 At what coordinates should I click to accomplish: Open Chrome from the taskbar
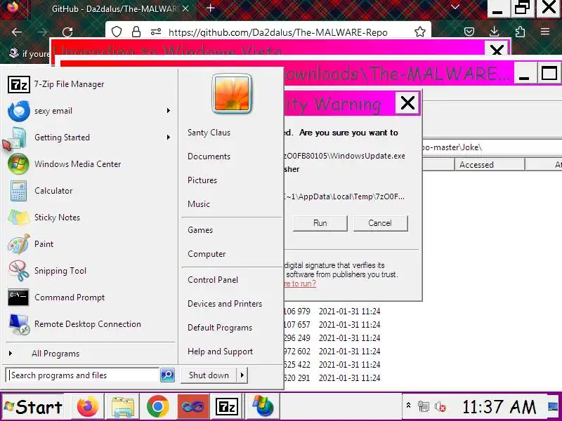pos(157,407)
